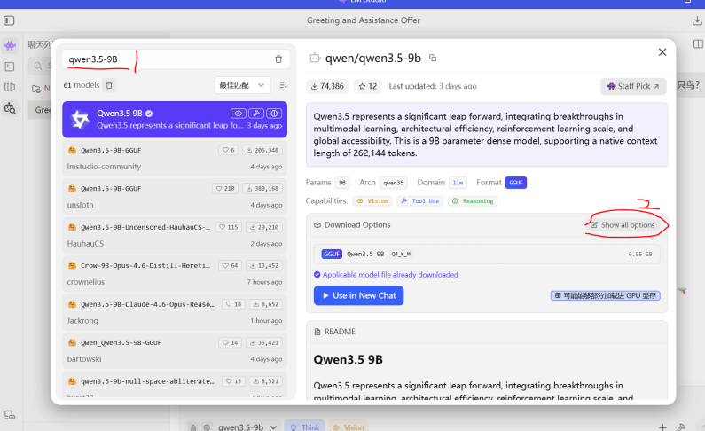Select the Qwen3.5 9B staff pick result
The image size is (705, 431).
coord(175,119)
